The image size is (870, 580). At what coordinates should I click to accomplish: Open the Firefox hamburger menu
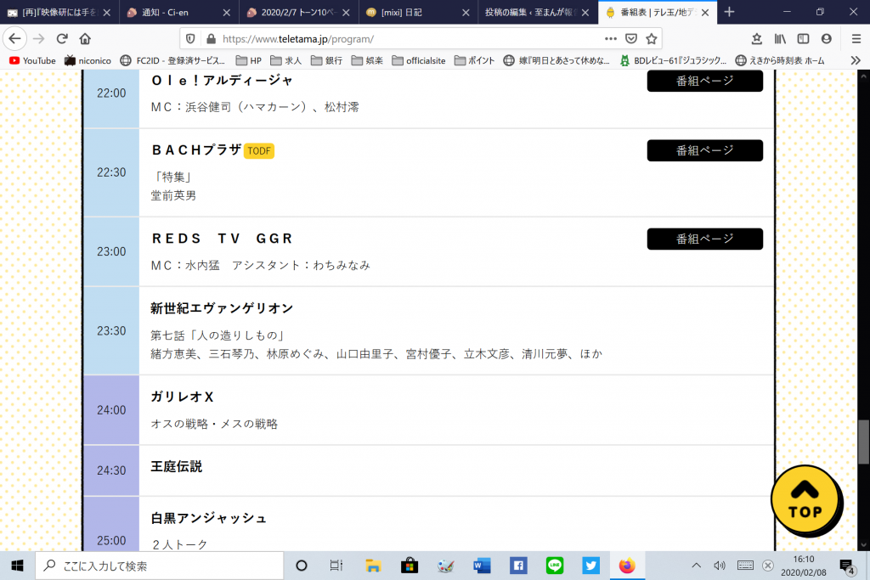(856, 39)
